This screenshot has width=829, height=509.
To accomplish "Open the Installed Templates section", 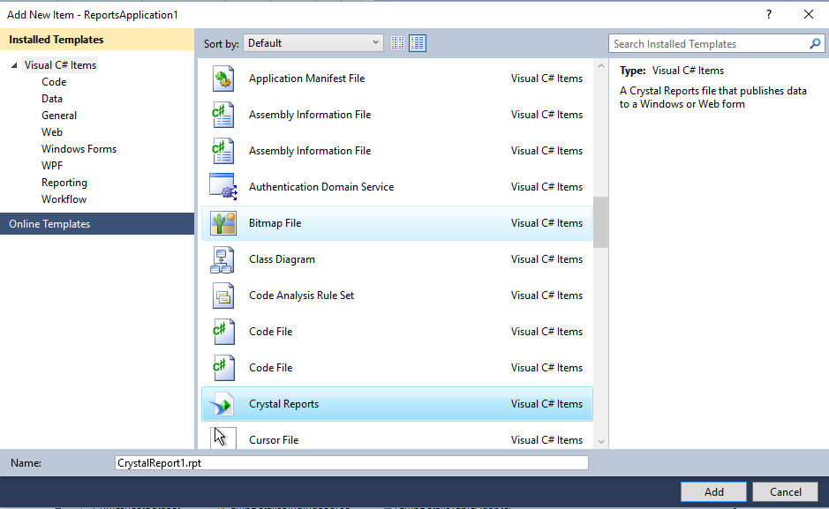I will coord(97,40).
